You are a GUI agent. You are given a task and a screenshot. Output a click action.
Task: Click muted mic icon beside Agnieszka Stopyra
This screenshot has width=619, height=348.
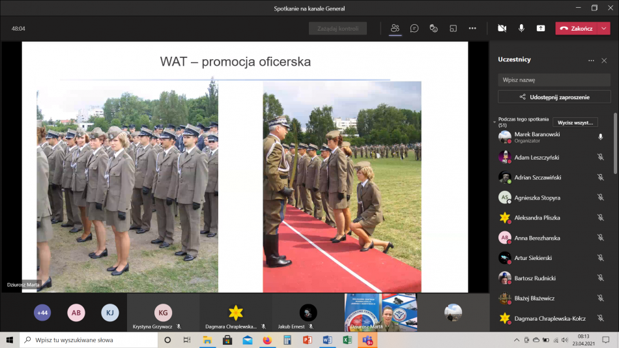[x=601, y=197]
